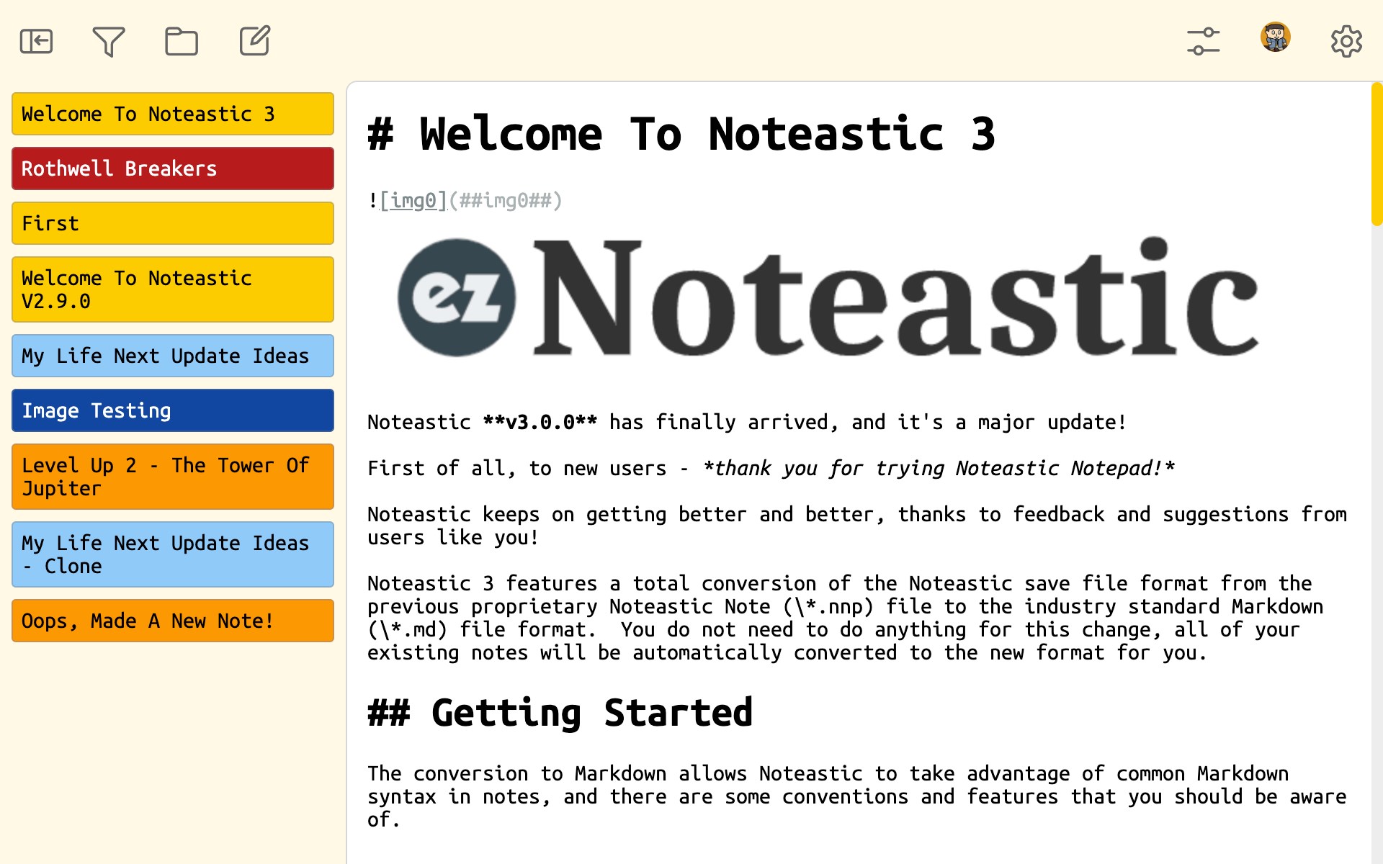
Task: Select the Image Testing note
Action: point(173,410)
